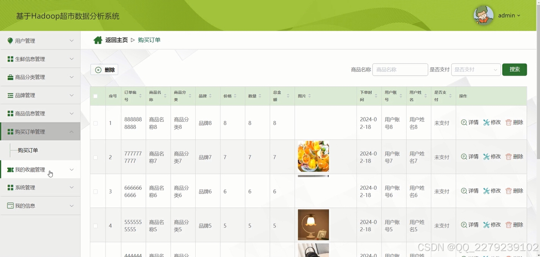Image resolution: width=540 pixels, height=257 pixels.
Task: Expand 生鲜信息管理 with its chevron
Action: pyautogui.click(x=72, y=59)
